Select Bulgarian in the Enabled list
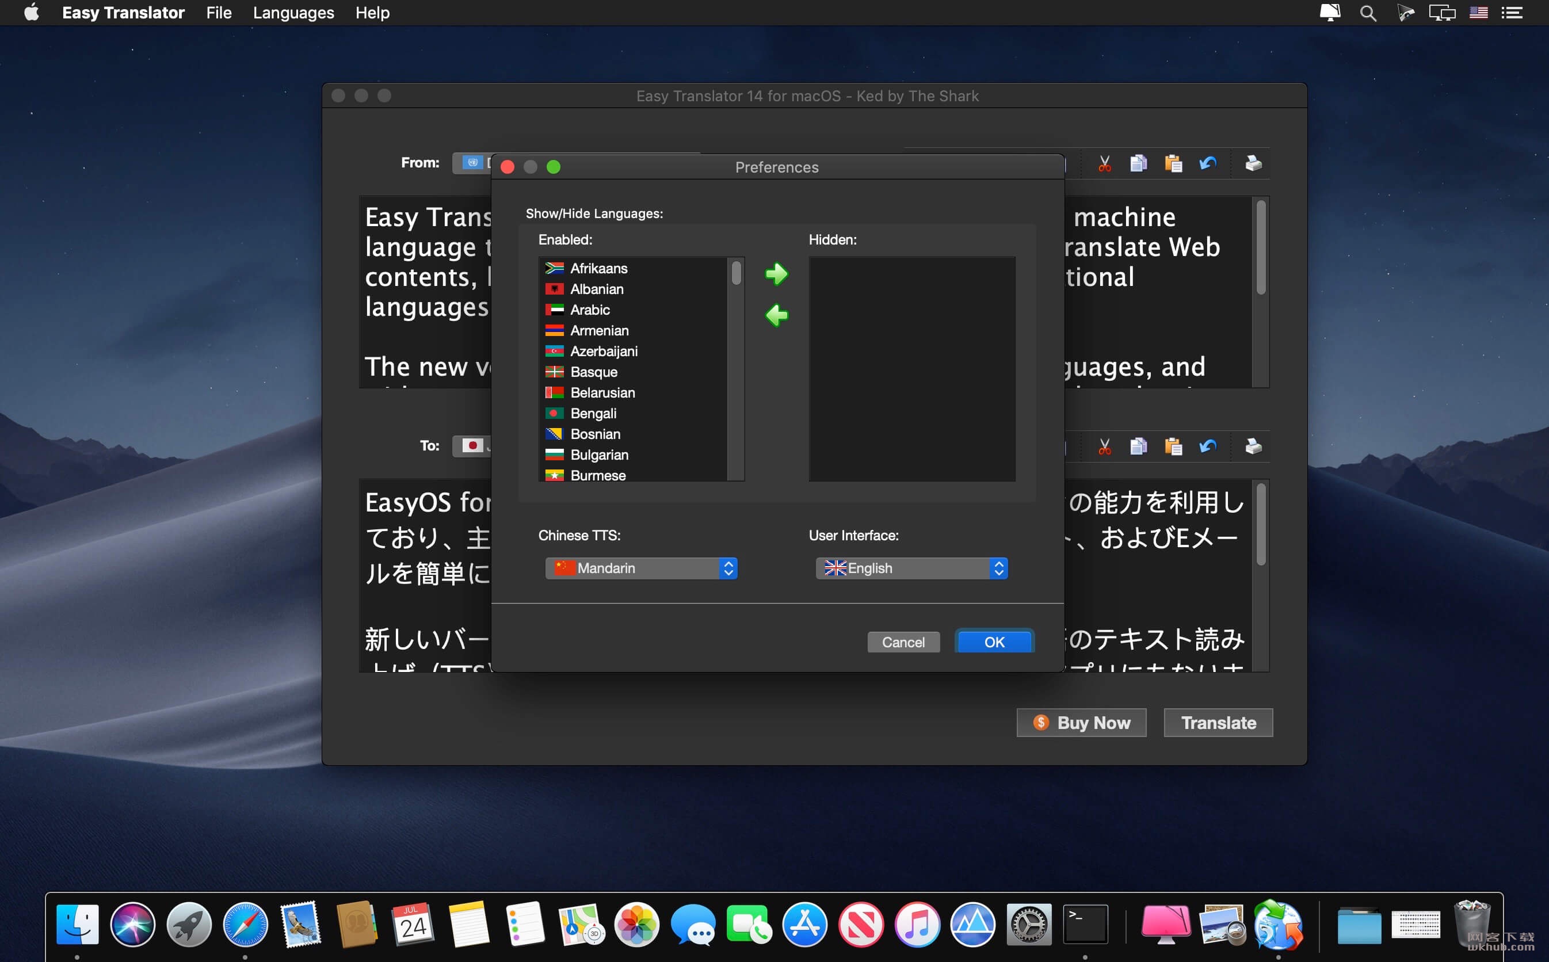Viewport: 1549px width, 962px height. 633,455
